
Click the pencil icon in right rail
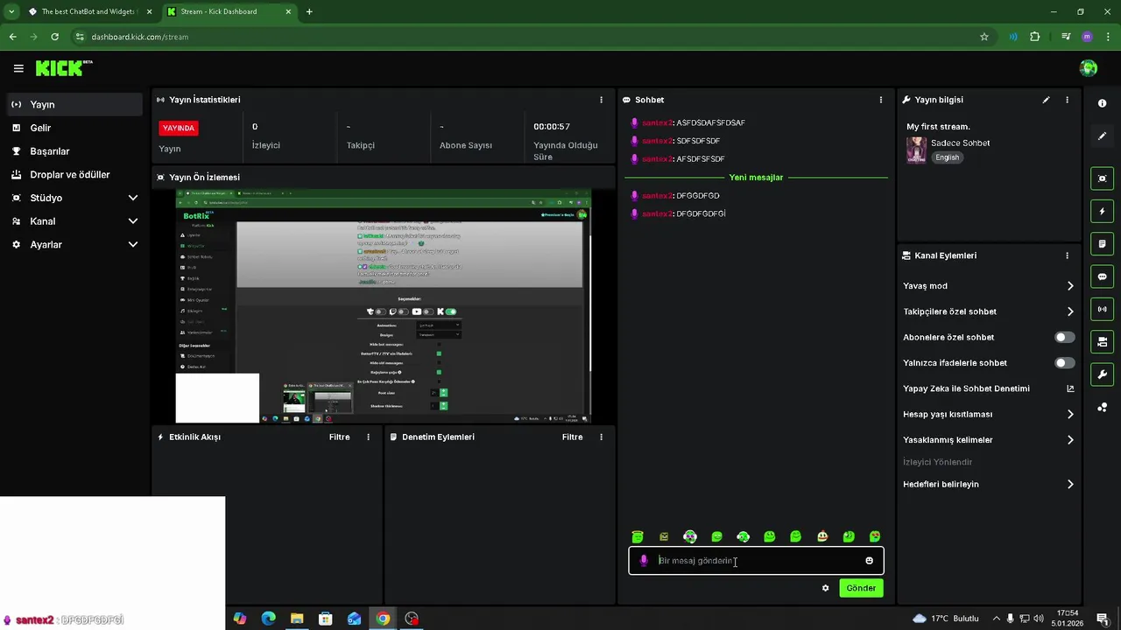tap(1102, 136)
